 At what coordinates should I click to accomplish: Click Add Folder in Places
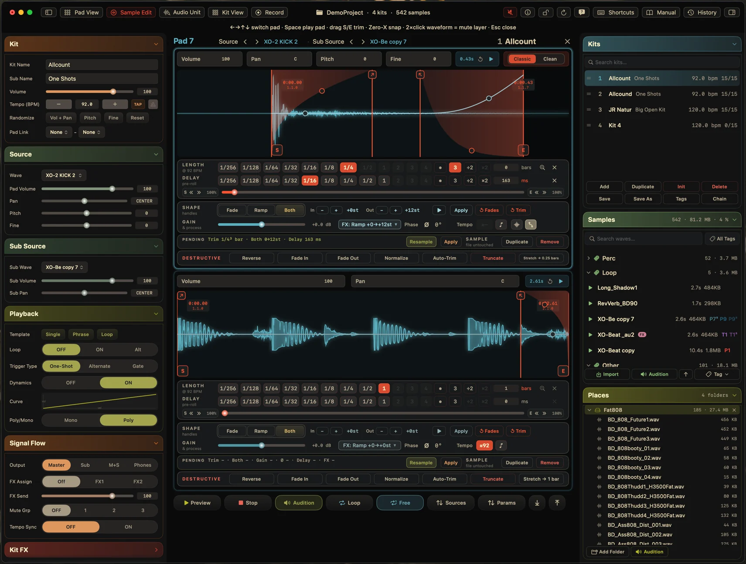(607, 552)
